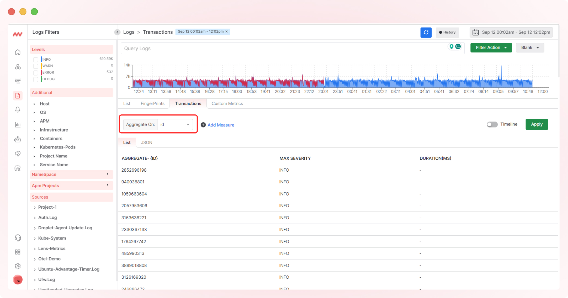This screenshot has height=298, width=568.
Task: Check the ERROR level checkbox
Action: (x=36, y=72)
